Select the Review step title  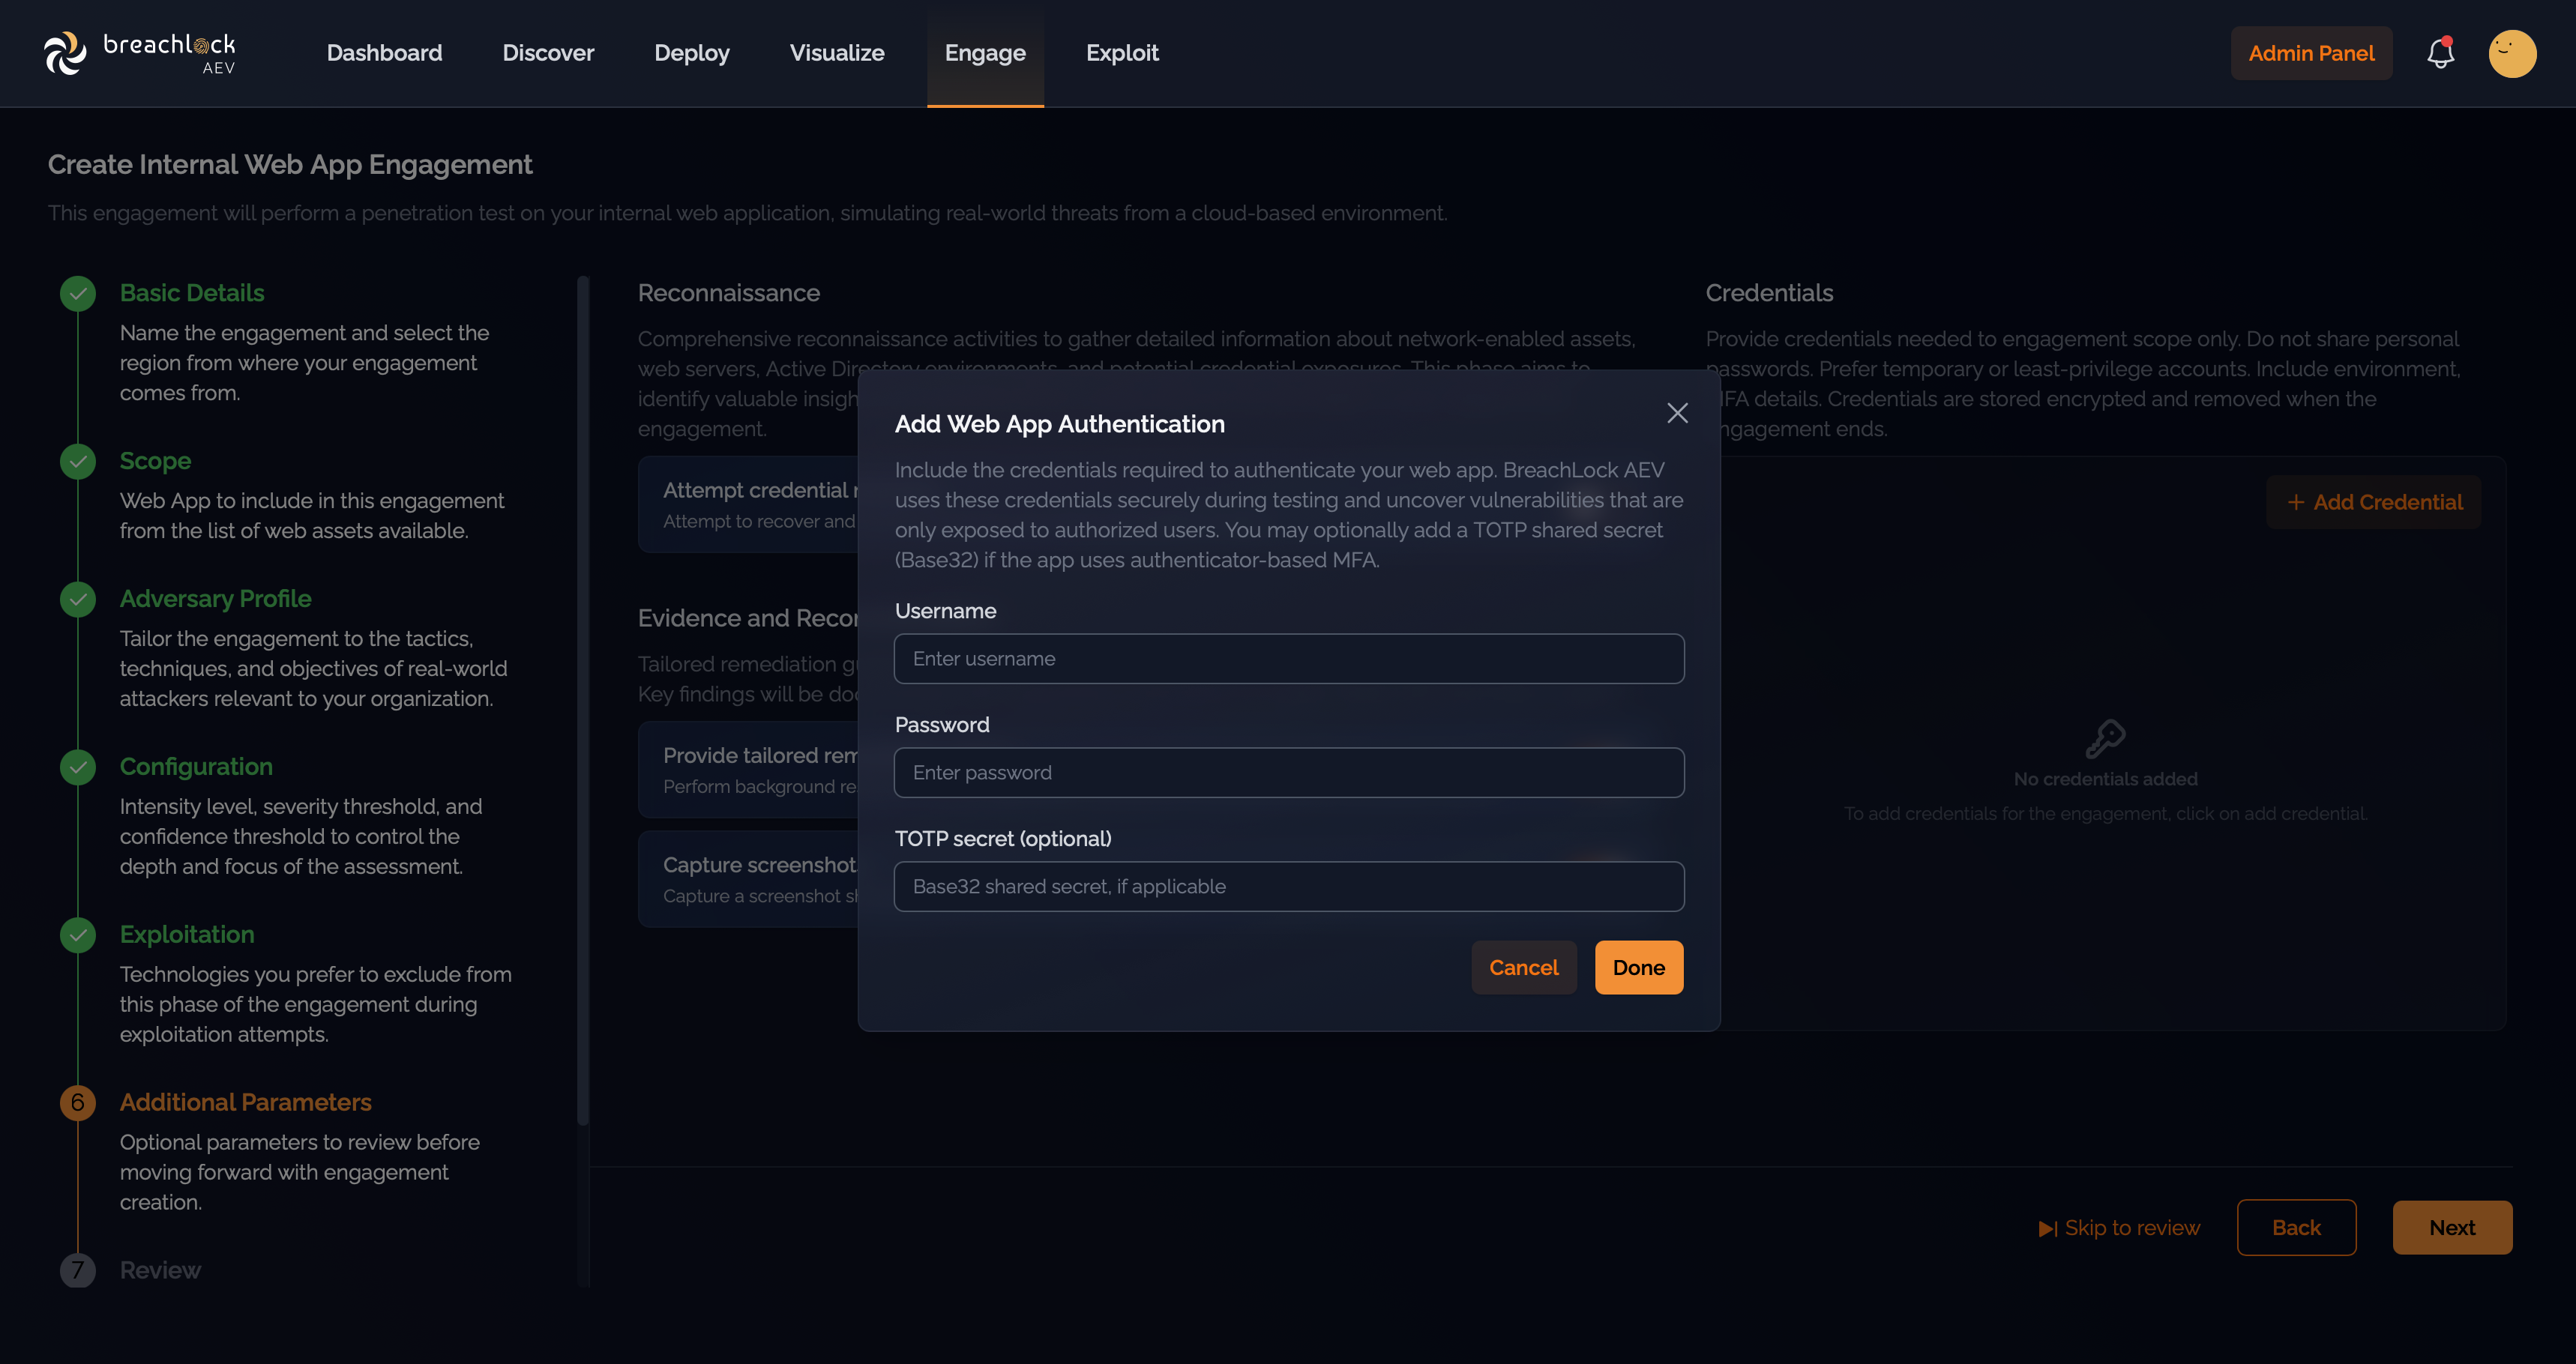160,1270
